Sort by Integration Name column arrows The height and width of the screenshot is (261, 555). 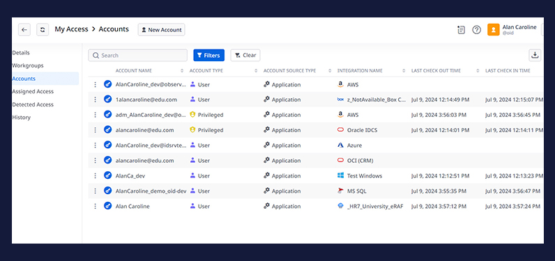pyautogui.click(x=404, y=70)
